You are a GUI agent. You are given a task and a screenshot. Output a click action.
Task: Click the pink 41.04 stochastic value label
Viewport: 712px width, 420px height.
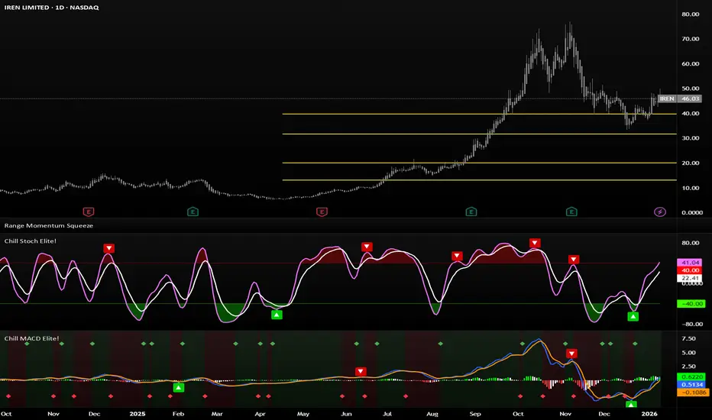point(690,263)
